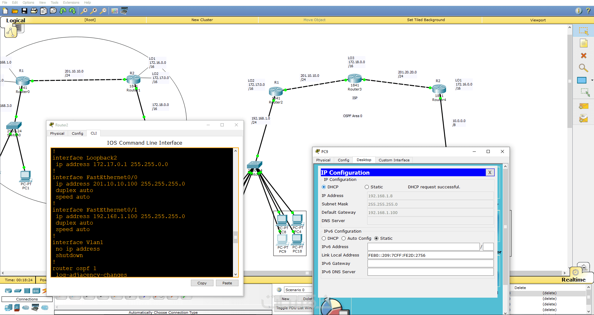Undo the last action
This screenshot has height=315, width=594.
pyautogui.click(x=63, y=11)
